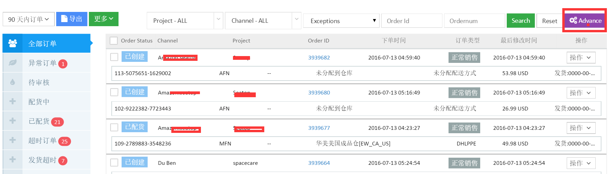The image size is (612, 174).
Task: Open the 操作 dropdown for order 3939680
Action: (581, 93)
